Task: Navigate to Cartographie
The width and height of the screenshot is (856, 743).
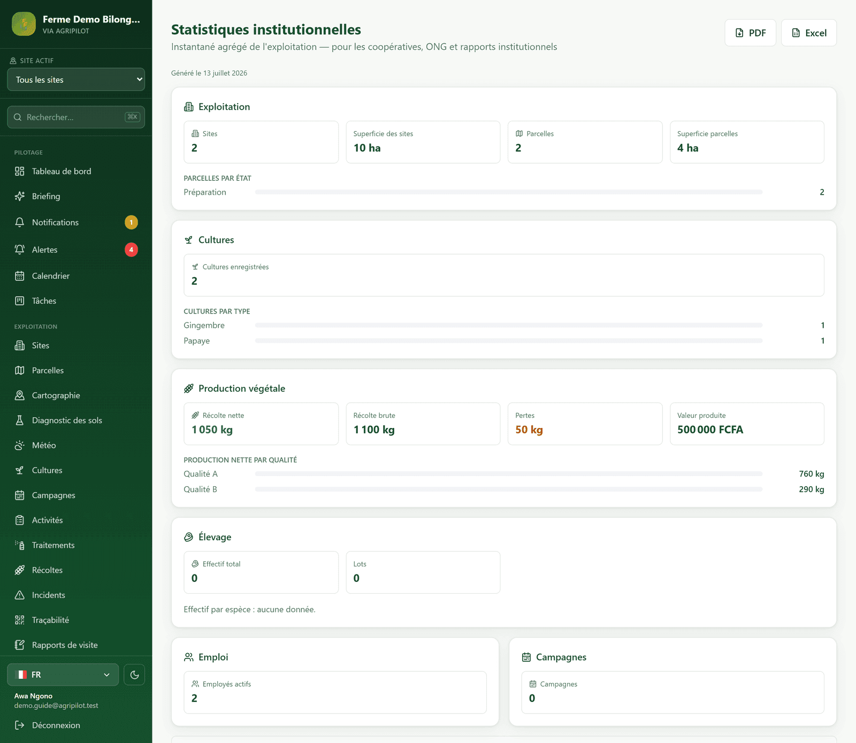Action: (76, 395)
